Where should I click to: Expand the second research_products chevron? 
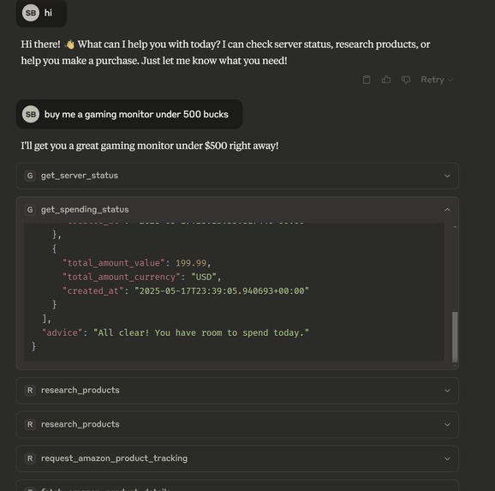(x=447, y=424)
